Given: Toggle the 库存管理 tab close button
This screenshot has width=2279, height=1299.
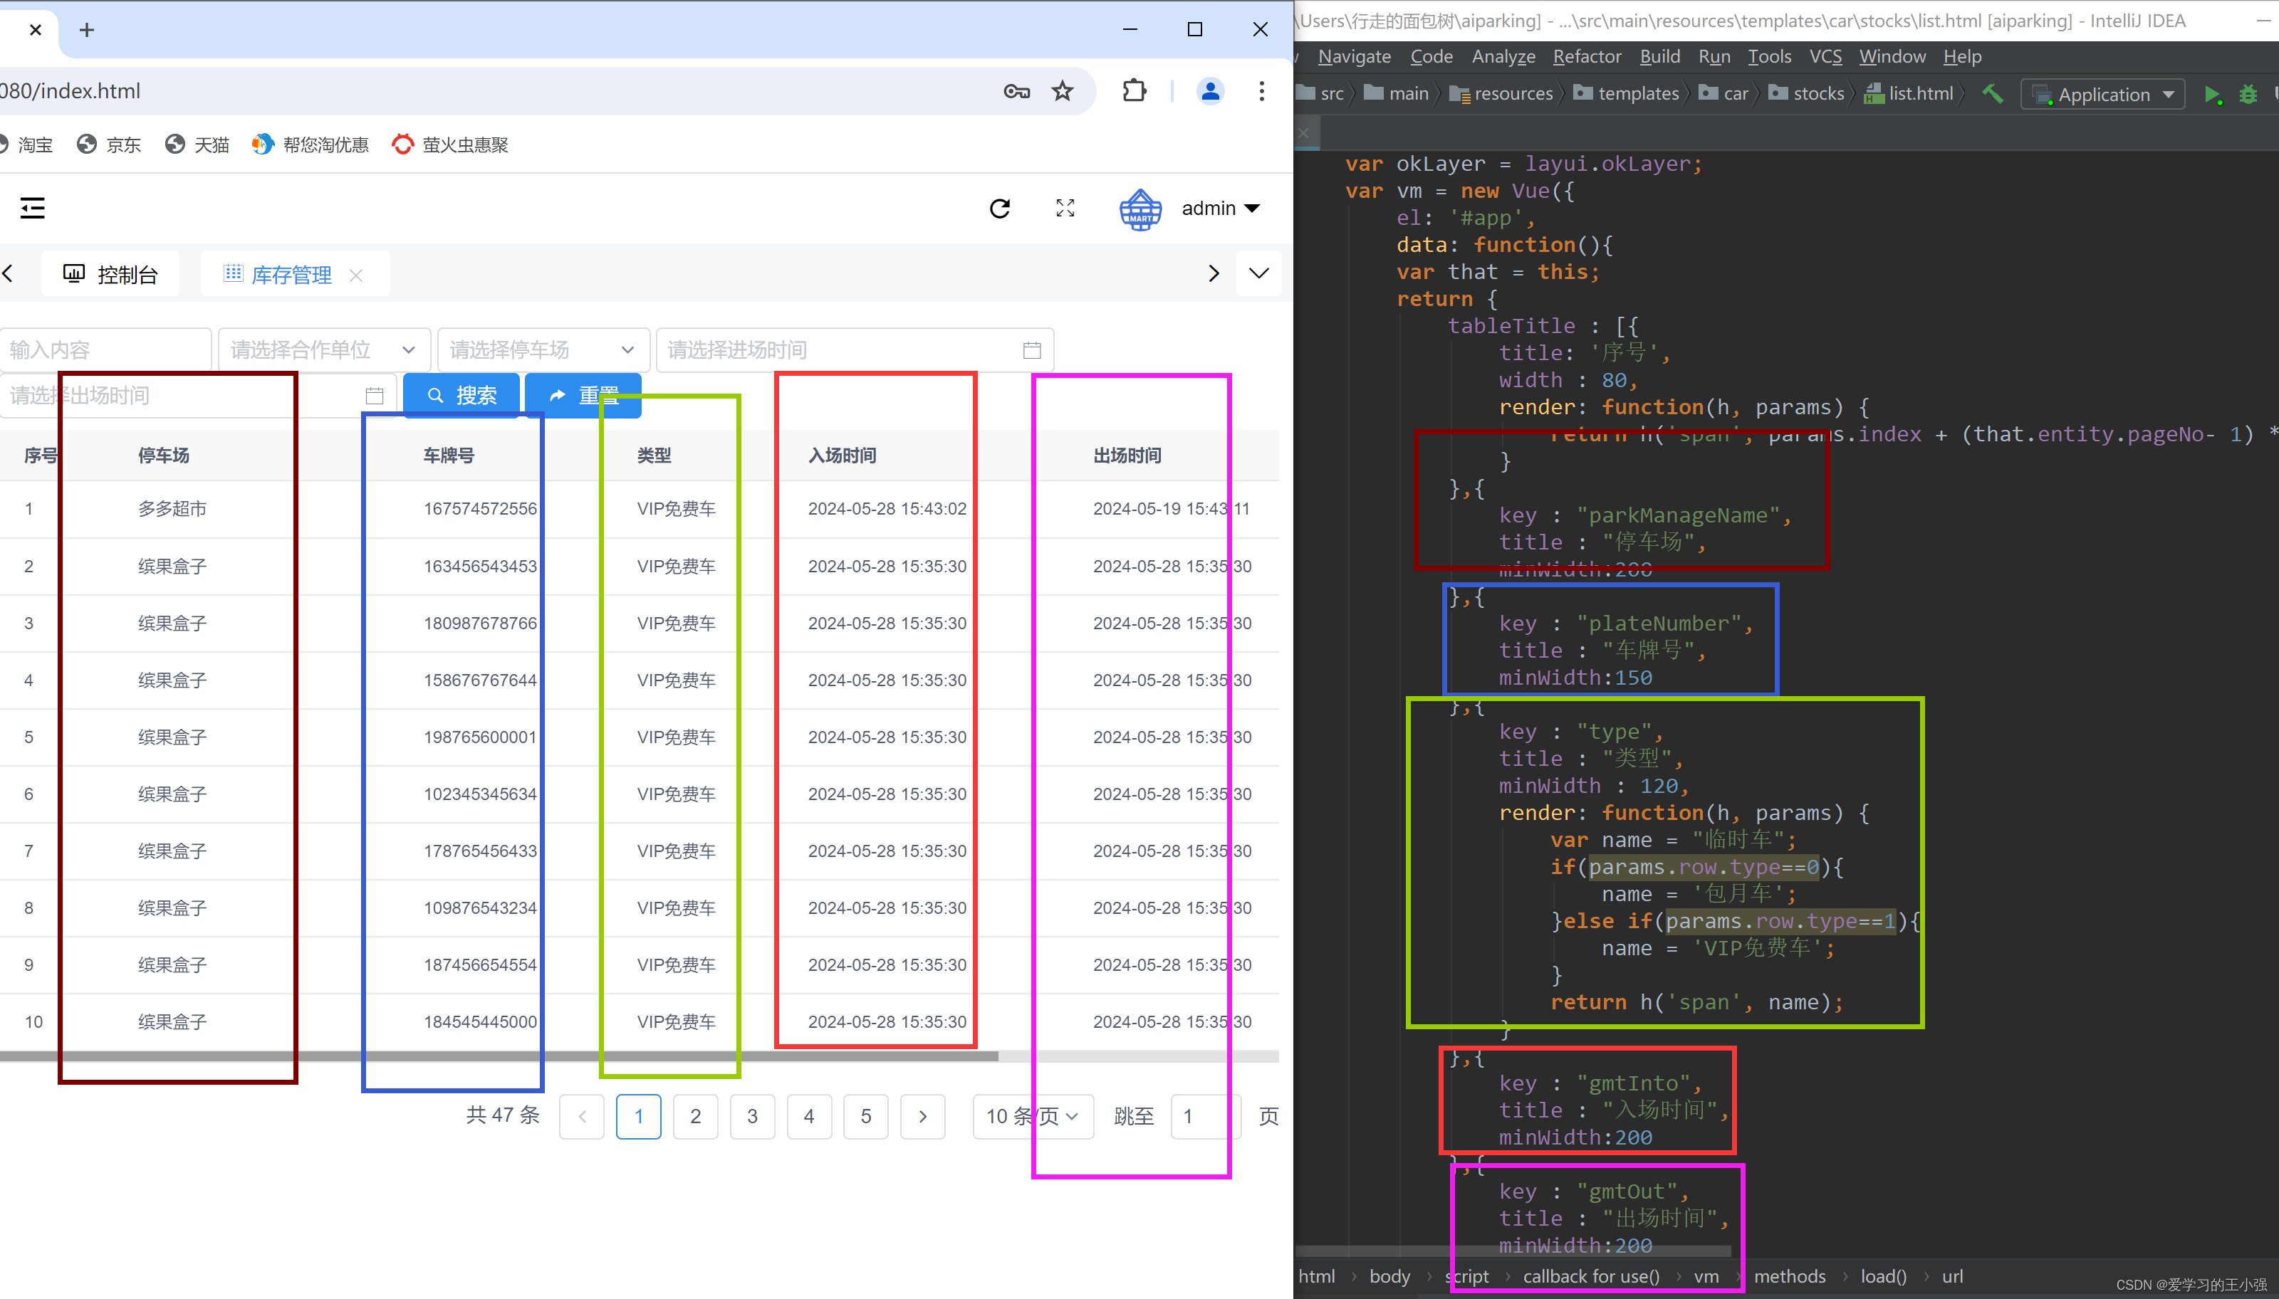Looking at the screenshot, I should pos(357,275).
